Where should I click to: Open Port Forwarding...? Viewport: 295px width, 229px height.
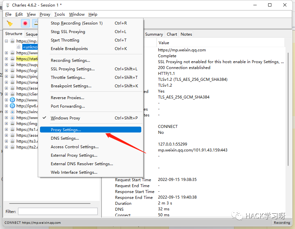click(x=90, y=106)
